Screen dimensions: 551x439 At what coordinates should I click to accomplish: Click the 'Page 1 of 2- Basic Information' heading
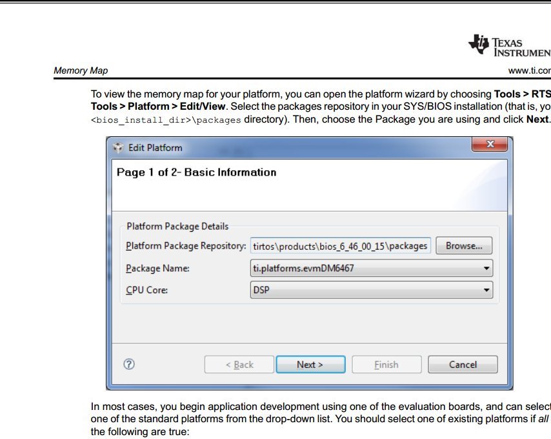[196, 172]
